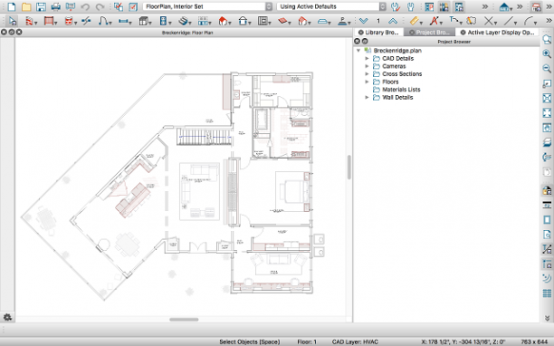Create a new plan file
The width and height of the screenshot is (554, 346).
11,6
